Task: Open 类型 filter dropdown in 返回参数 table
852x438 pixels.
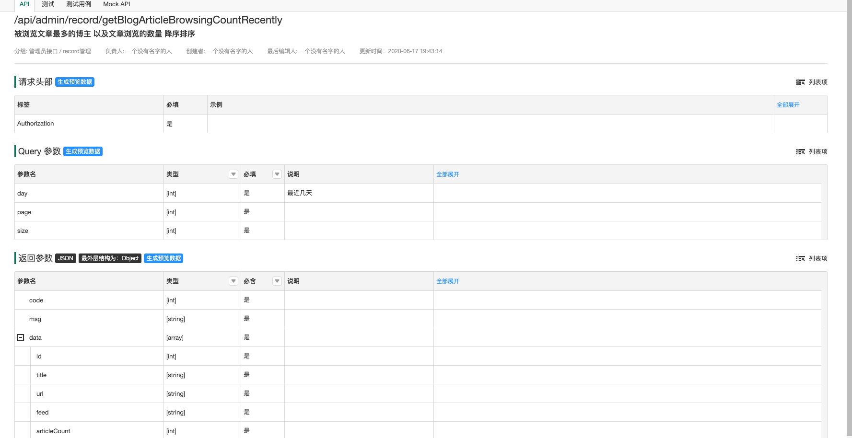Action: coord(233,281)
